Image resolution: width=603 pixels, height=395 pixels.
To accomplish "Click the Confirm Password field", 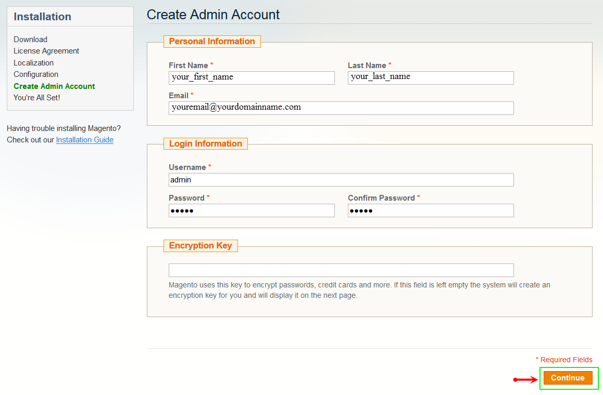I will click(x=431, y=210).
